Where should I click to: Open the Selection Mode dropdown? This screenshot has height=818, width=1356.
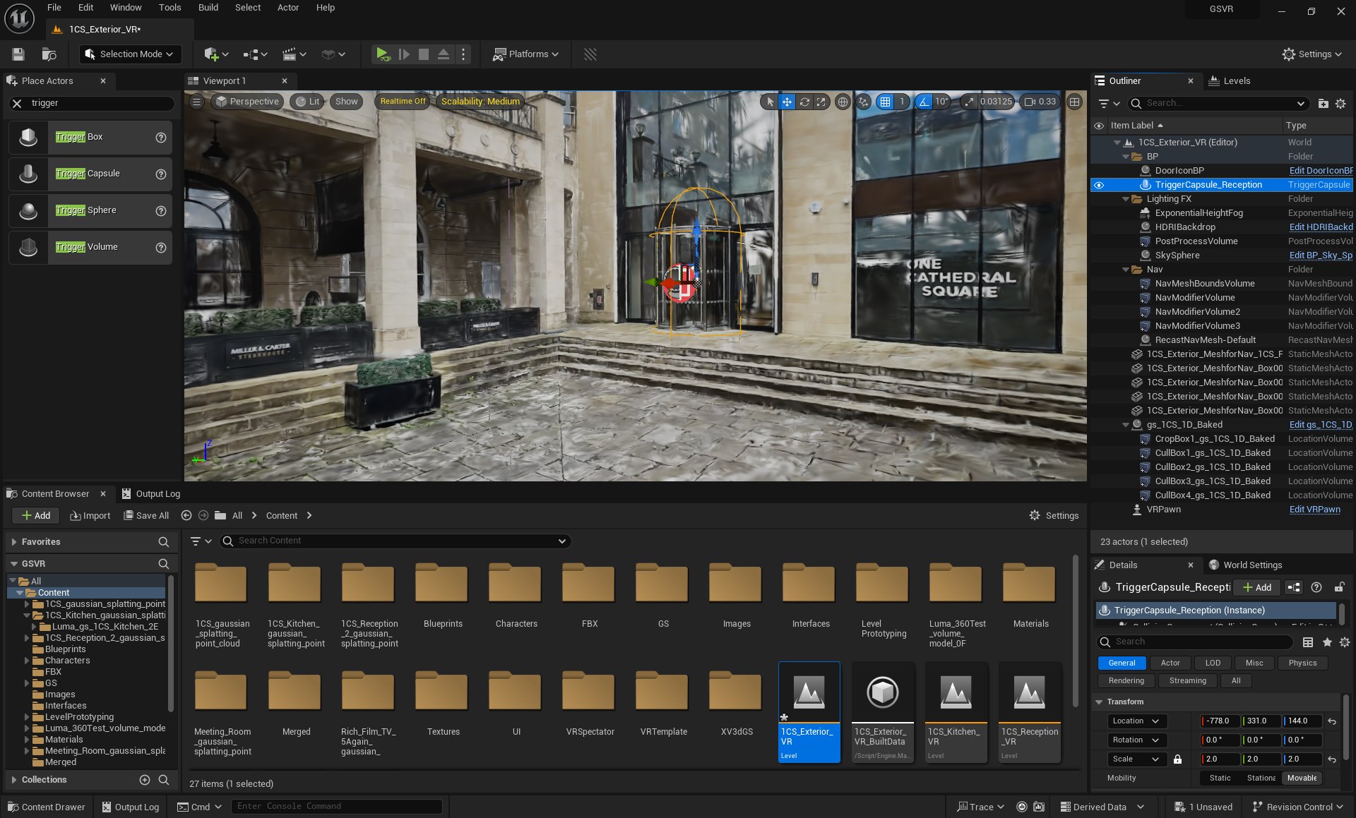[x=129, y=54]
